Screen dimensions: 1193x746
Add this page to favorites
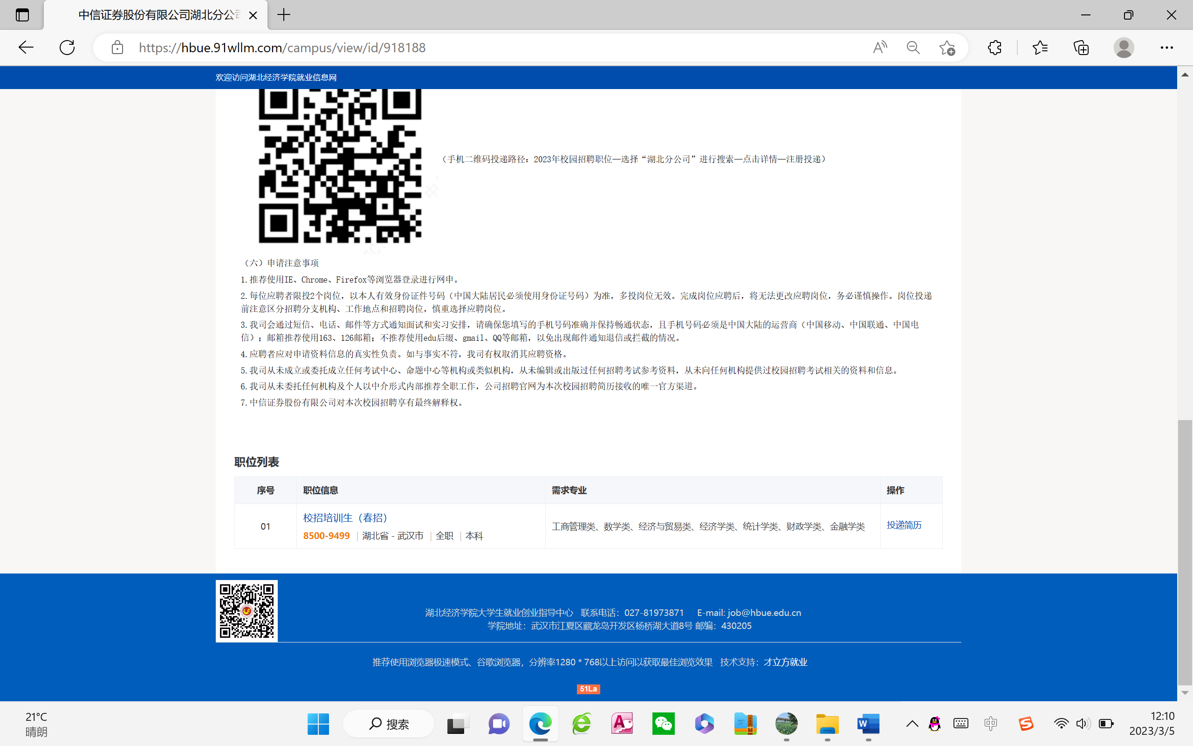pyautogui.click(x=946, y=48)
